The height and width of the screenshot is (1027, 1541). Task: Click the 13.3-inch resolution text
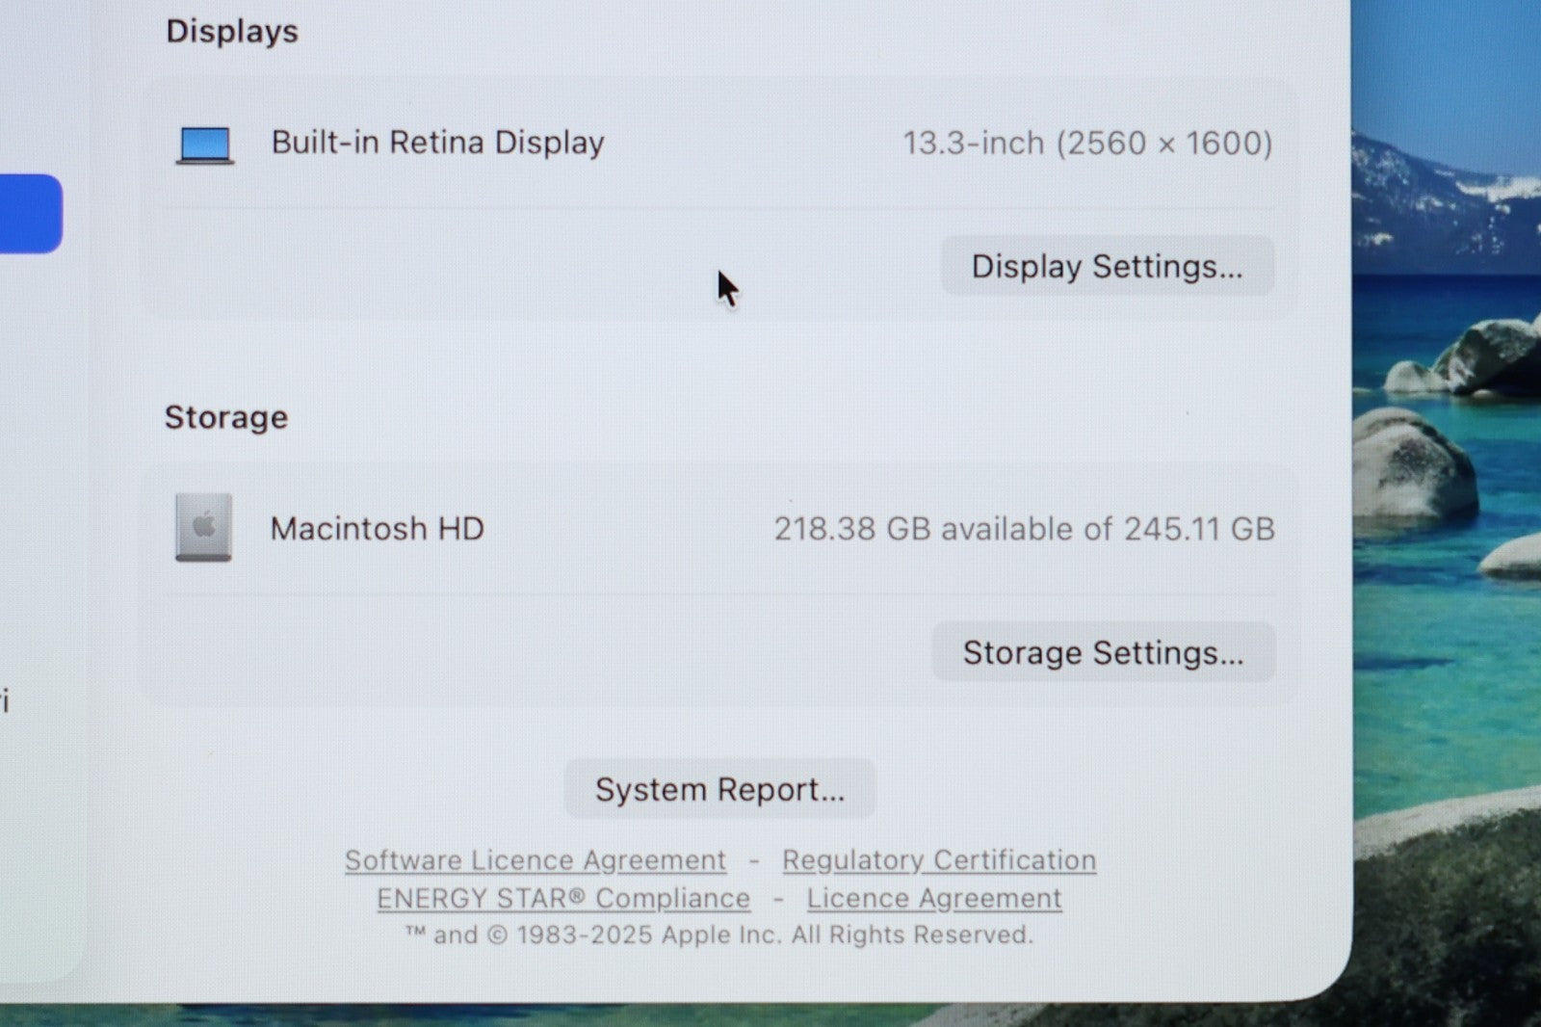[x=1087, y=144]
